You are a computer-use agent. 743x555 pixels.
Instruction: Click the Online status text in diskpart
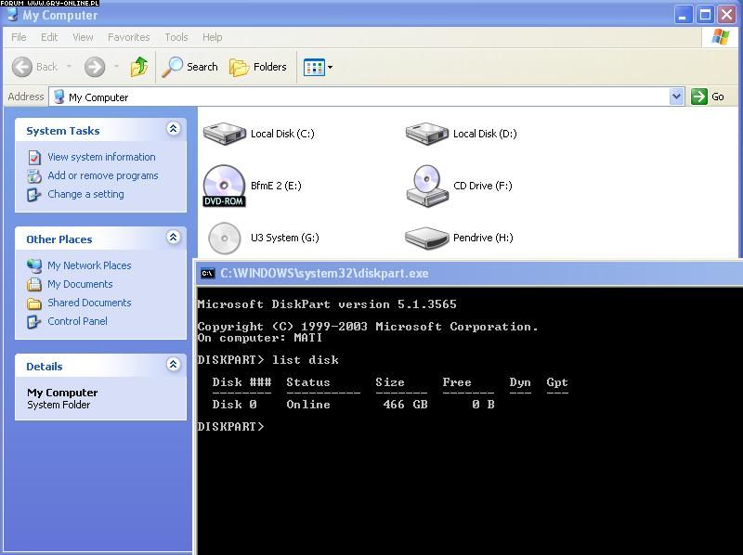click(308, 405)
